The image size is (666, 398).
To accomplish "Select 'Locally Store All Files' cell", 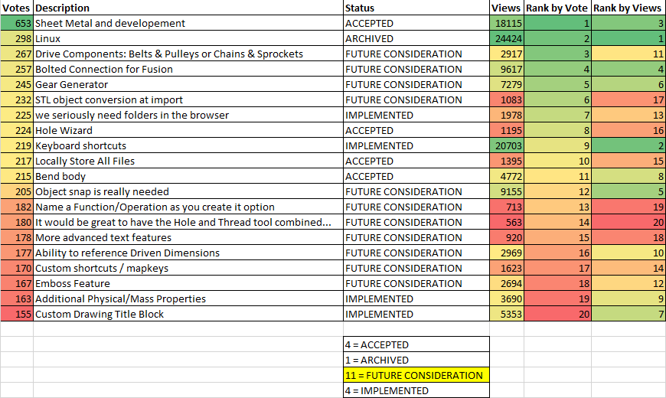I will (188, 161).
